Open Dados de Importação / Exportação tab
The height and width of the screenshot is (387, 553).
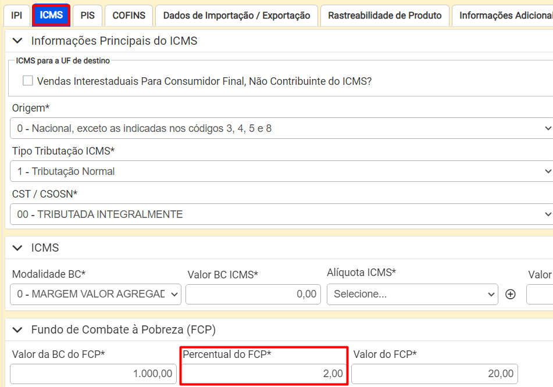tap(237, 16)
